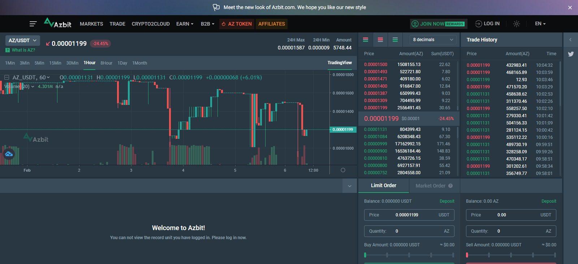Viewport: 578px width, 264px height.
Task: Select sell order at price 0.00001500
Action: [x=408, y=65]
